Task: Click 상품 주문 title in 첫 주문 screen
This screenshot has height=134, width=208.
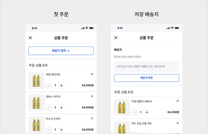Action: coord(61,38)
